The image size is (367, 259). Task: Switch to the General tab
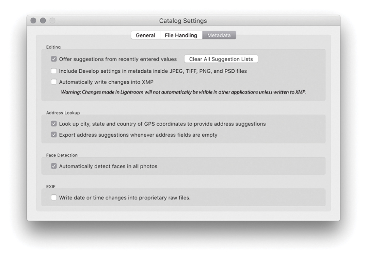145,35
